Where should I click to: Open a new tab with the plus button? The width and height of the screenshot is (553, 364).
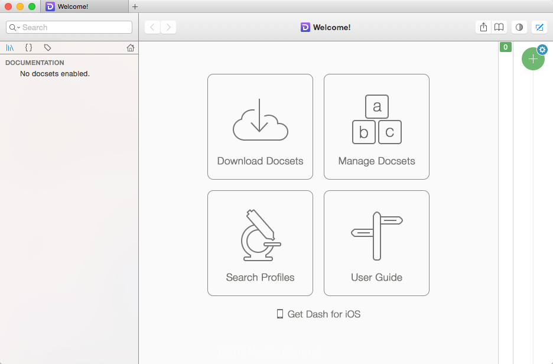(135, 7)
